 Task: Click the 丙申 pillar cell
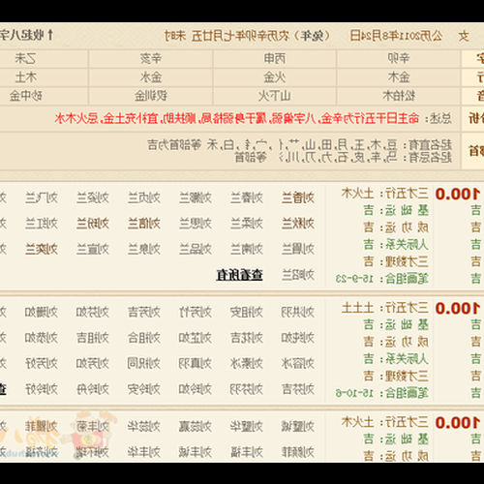pos(275,58)
